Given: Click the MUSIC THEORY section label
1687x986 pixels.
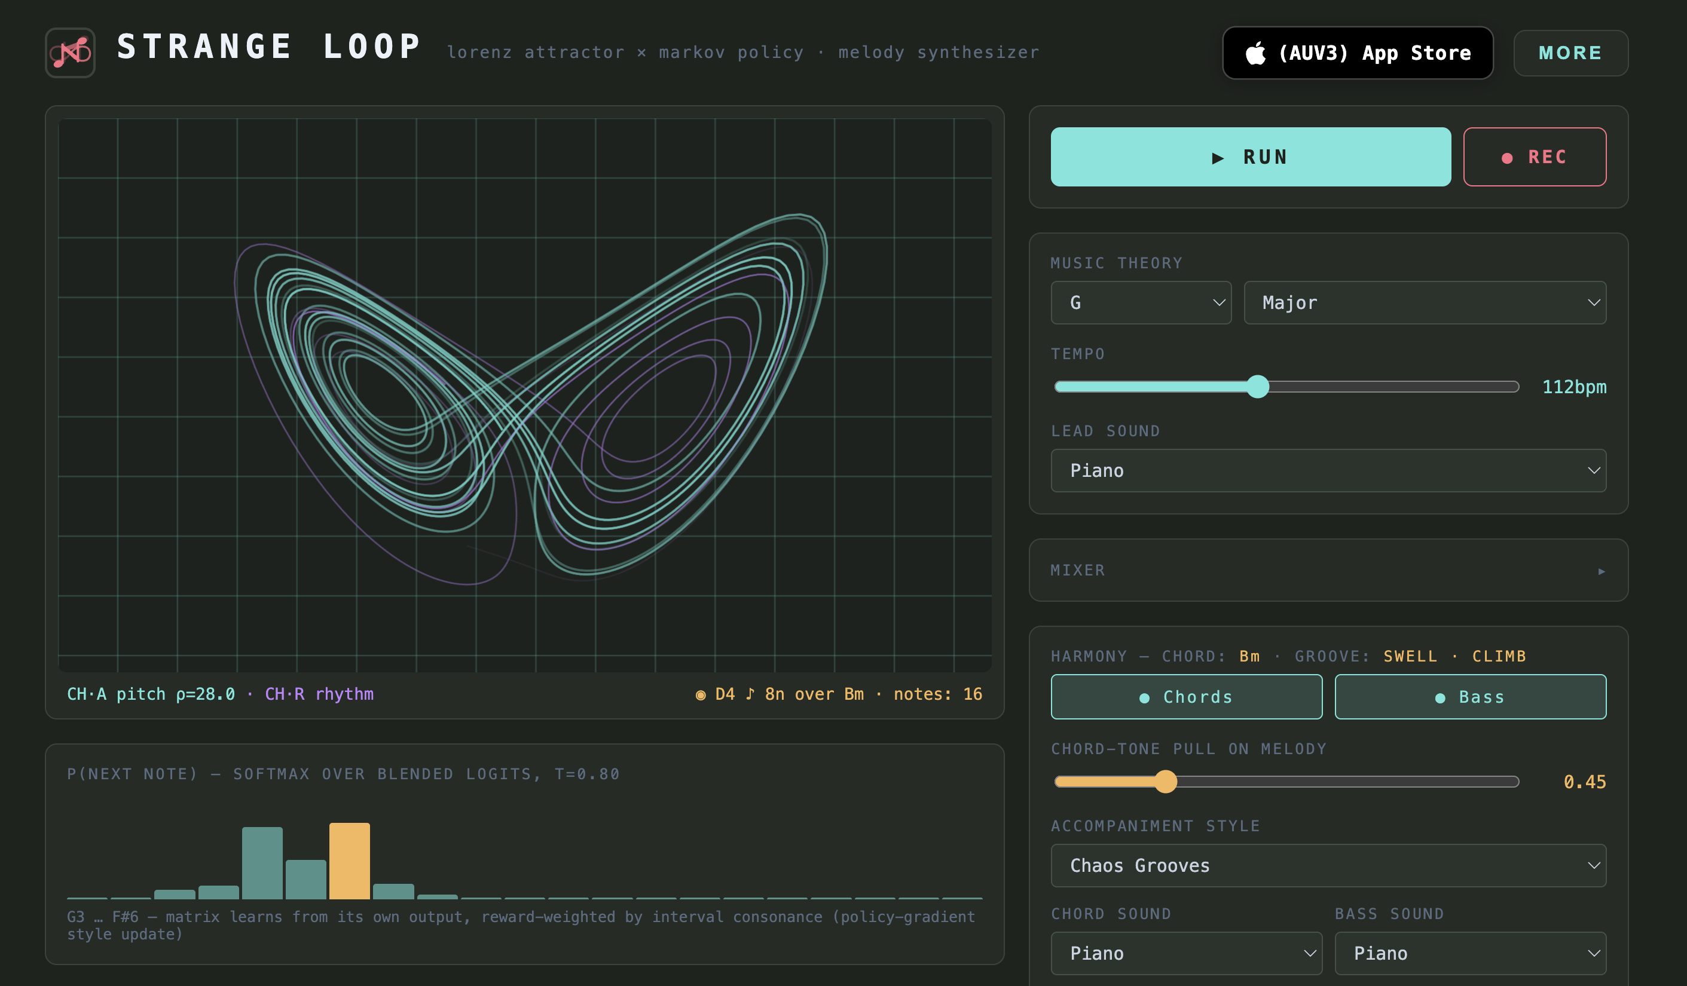Looking at the screenshot, I should pos(1116,263).
